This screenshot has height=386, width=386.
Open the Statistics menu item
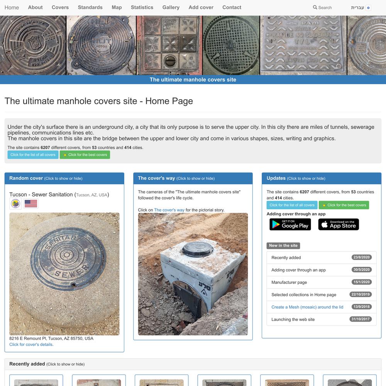[142, 7]
